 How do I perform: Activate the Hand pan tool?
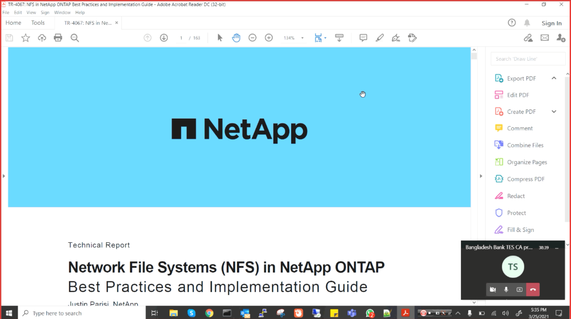236,38
